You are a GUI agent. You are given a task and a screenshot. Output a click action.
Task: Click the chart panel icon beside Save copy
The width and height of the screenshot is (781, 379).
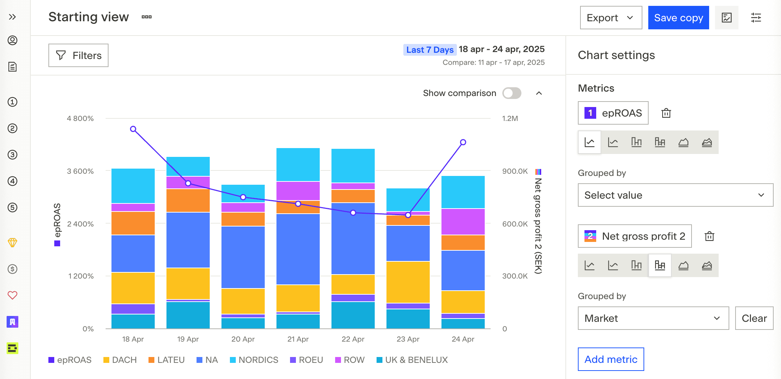click(x=726, y=18)
